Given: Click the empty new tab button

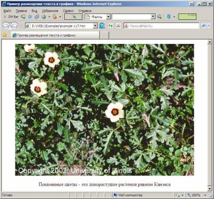Looking at the screenshot, I should [x=104, y=35].
